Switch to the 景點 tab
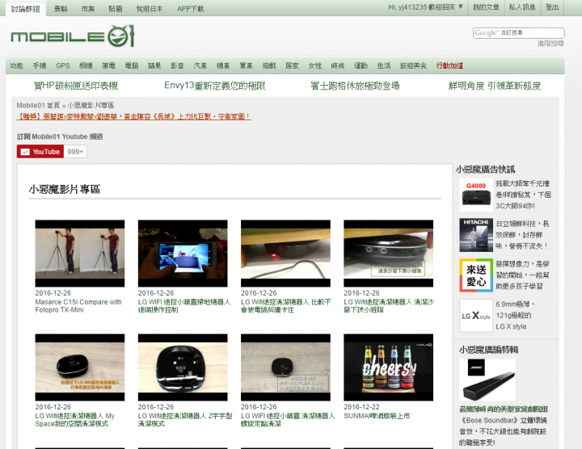 61,9
